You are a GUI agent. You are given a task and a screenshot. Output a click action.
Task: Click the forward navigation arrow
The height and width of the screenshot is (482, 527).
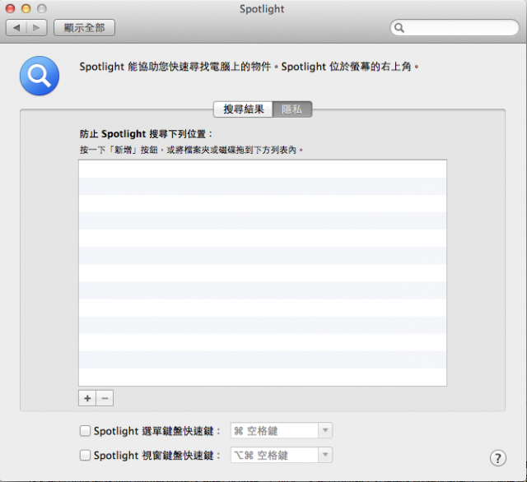pos(36,27)
